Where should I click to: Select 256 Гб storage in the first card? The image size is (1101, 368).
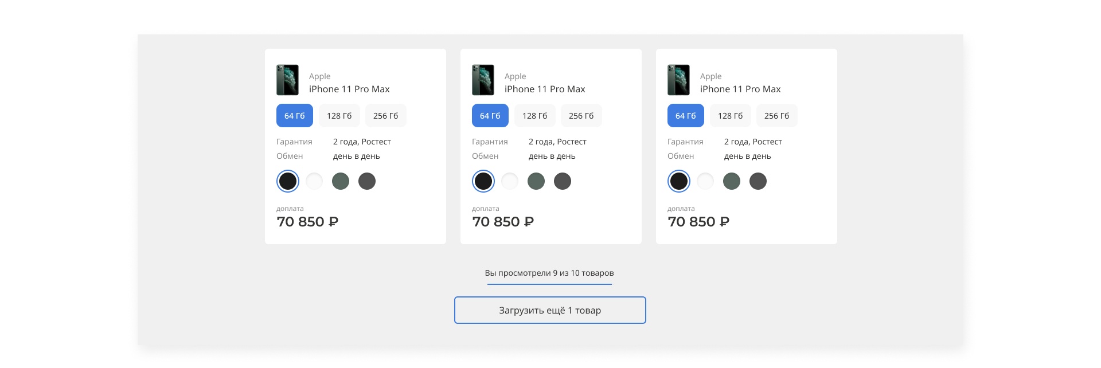[386, 115]
